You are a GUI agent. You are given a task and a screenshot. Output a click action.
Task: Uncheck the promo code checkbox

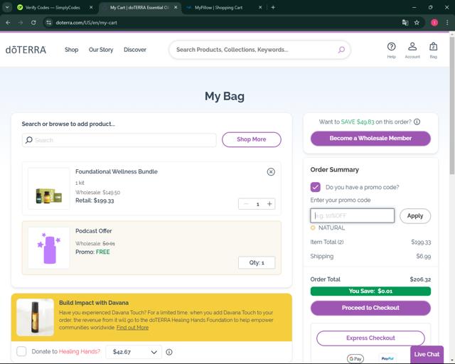[x=316, y=187]
